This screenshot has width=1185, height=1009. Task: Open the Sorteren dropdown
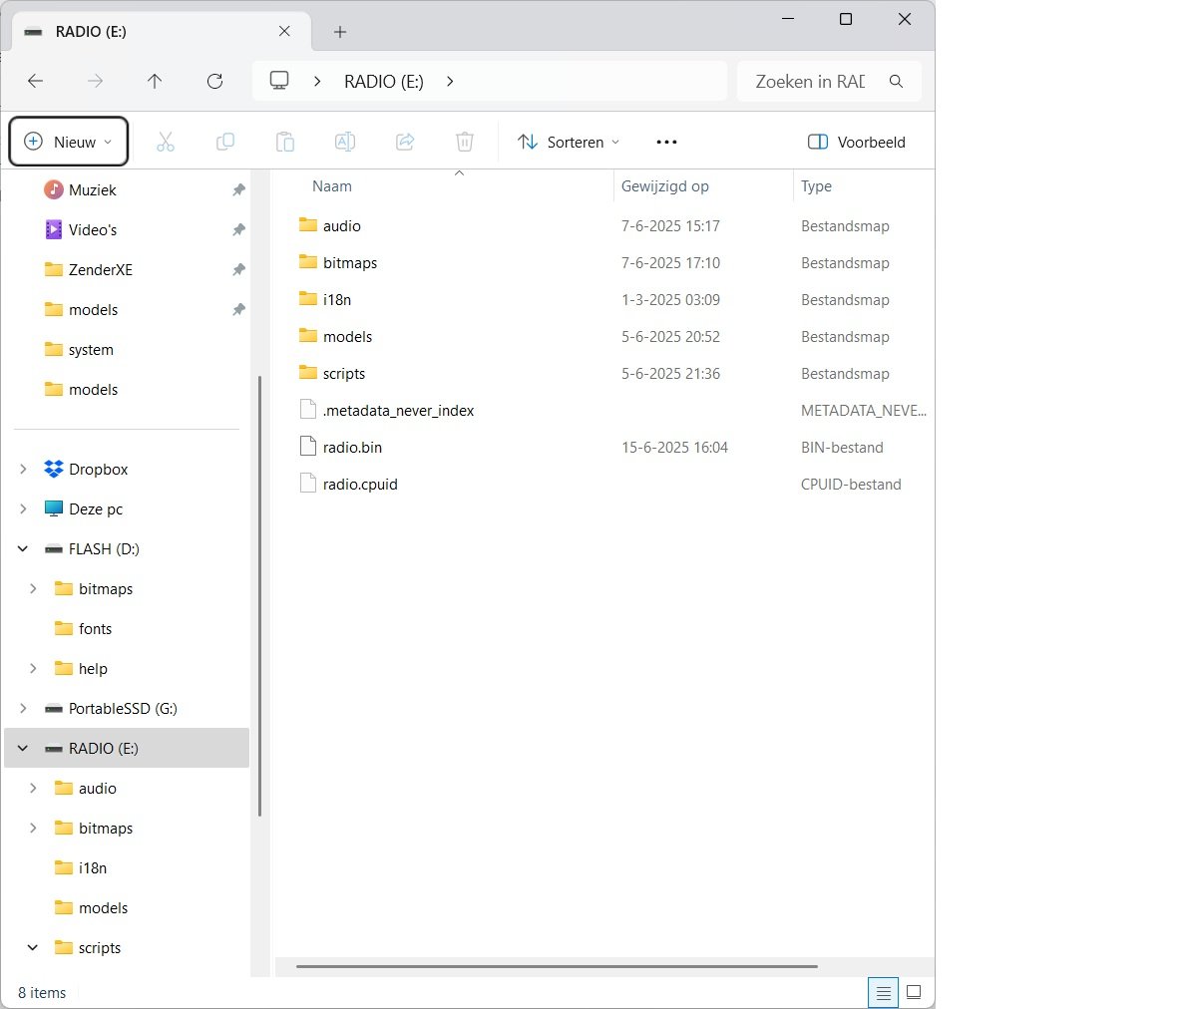[x=569, y=142]
